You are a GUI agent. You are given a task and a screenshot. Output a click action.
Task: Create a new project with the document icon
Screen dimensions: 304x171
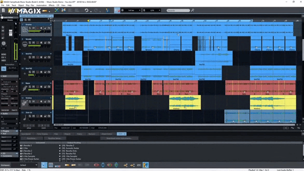[3, 10]
